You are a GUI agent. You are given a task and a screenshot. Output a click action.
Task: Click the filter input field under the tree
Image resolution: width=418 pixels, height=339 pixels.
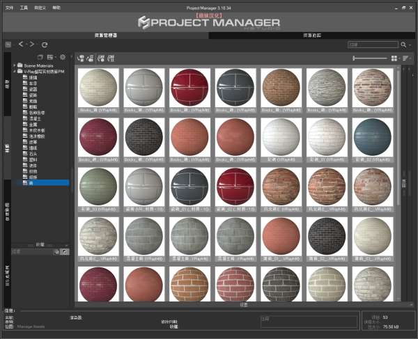(32, 252)
